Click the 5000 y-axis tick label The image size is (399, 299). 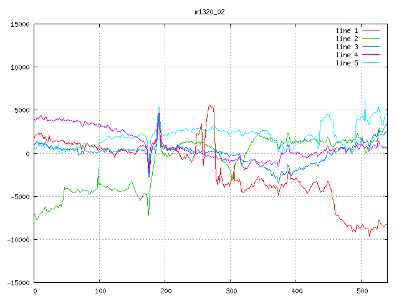point(20,110)
